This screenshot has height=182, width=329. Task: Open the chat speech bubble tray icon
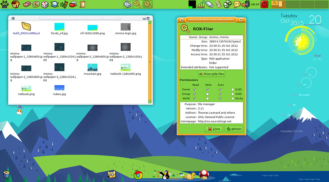pos(237,4)
